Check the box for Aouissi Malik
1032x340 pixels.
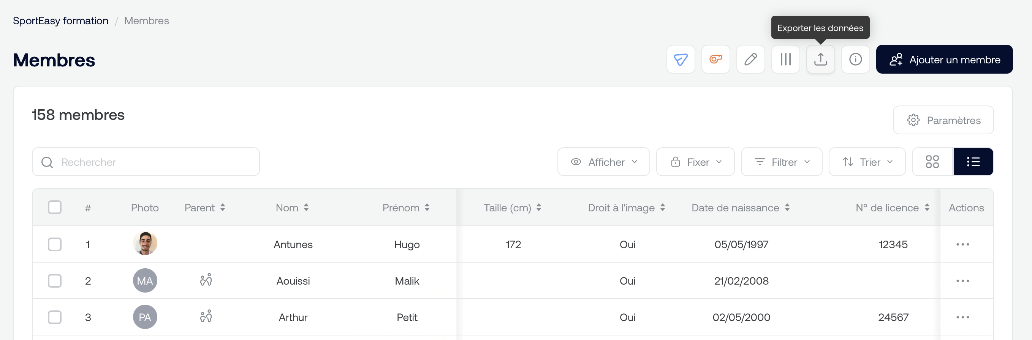[x=54, y=281]
